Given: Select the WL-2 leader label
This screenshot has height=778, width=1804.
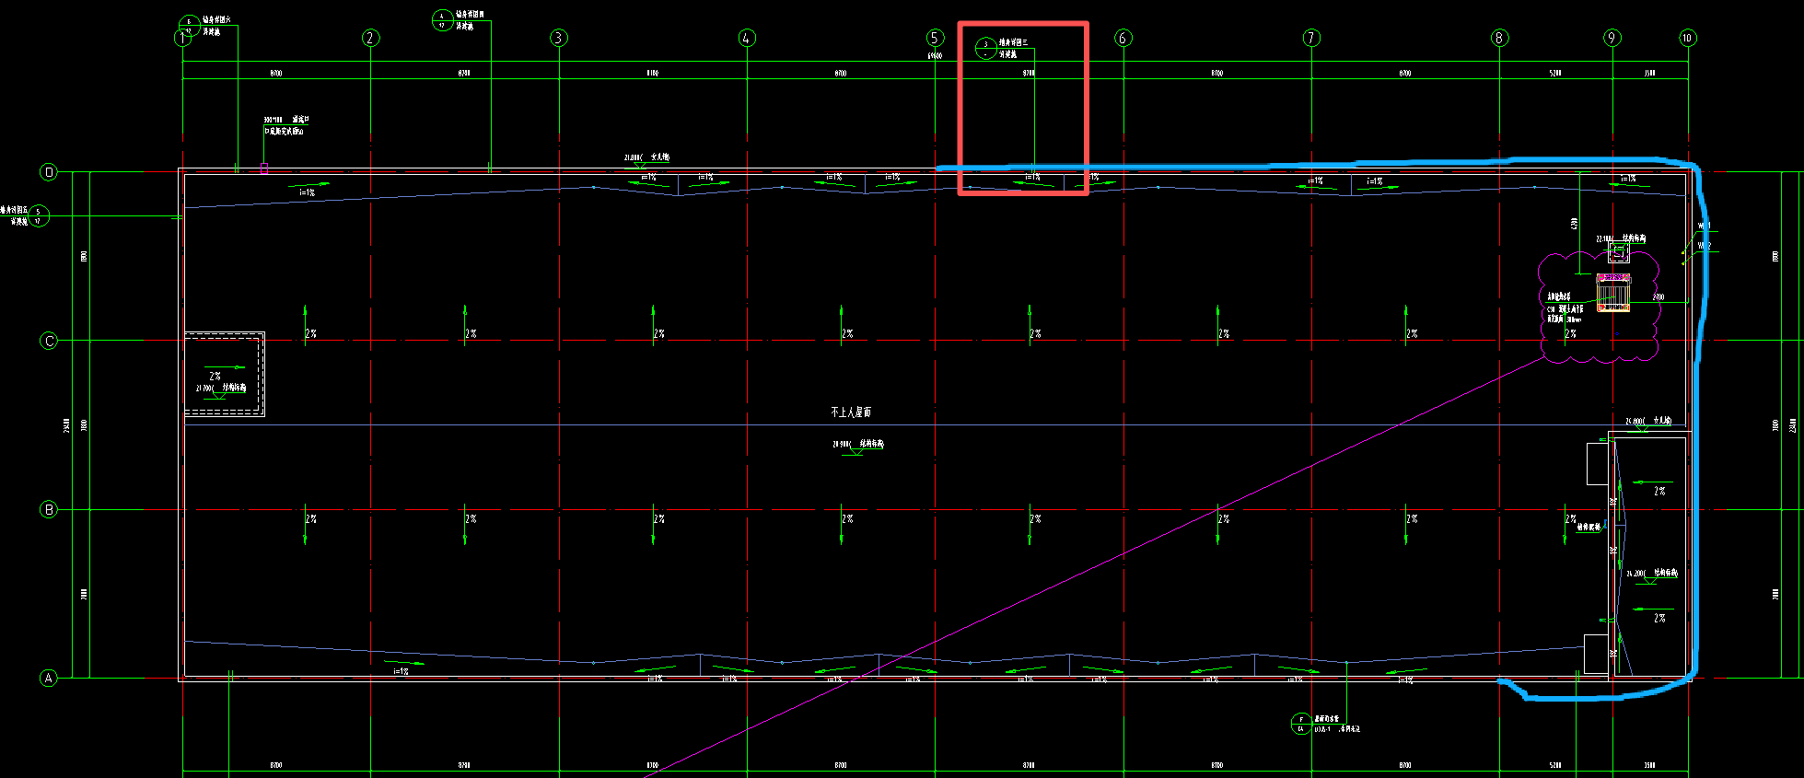Looking at the screenshot, I should click(1705, 246).
